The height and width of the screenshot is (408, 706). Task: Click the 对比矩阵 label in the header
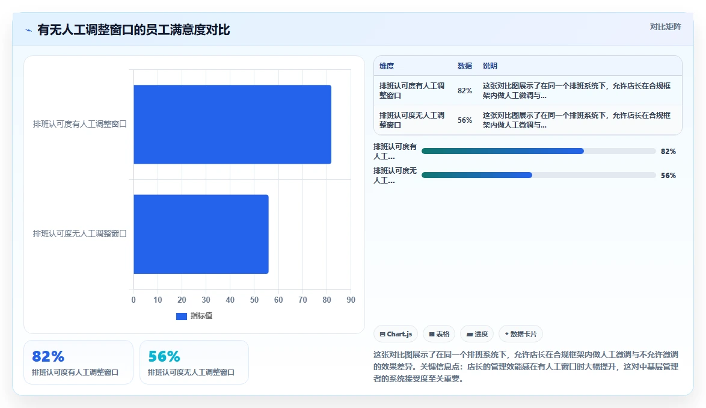click(665, 27)
